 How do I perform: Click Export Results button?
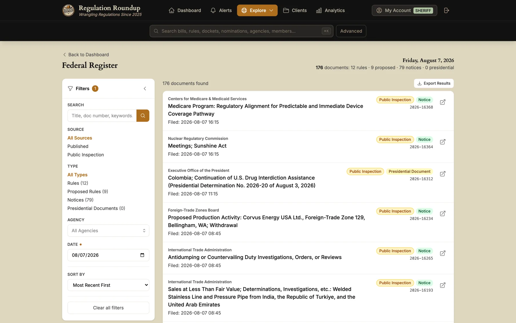[x=434, y=83]
